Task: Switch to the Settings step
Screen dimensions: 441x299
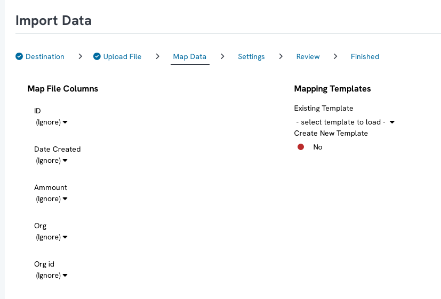Action: (251, 56)
